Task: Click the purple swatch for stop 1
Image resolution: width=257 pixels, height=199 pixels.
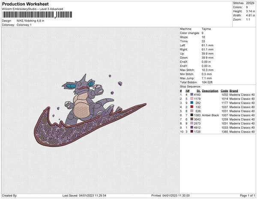Action: point(192,95)
